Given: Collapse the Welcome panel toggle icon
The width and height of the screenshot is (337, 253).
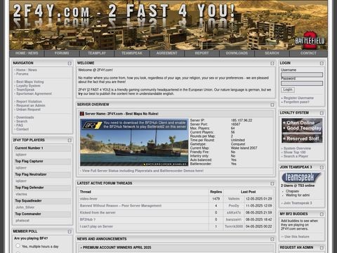Looking at the screenshot, I should pos(272,63).
